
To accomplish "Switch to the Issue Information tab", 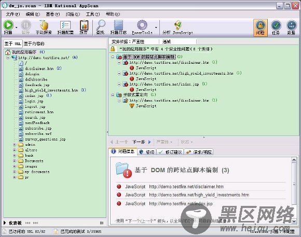I will coord(123,151).
